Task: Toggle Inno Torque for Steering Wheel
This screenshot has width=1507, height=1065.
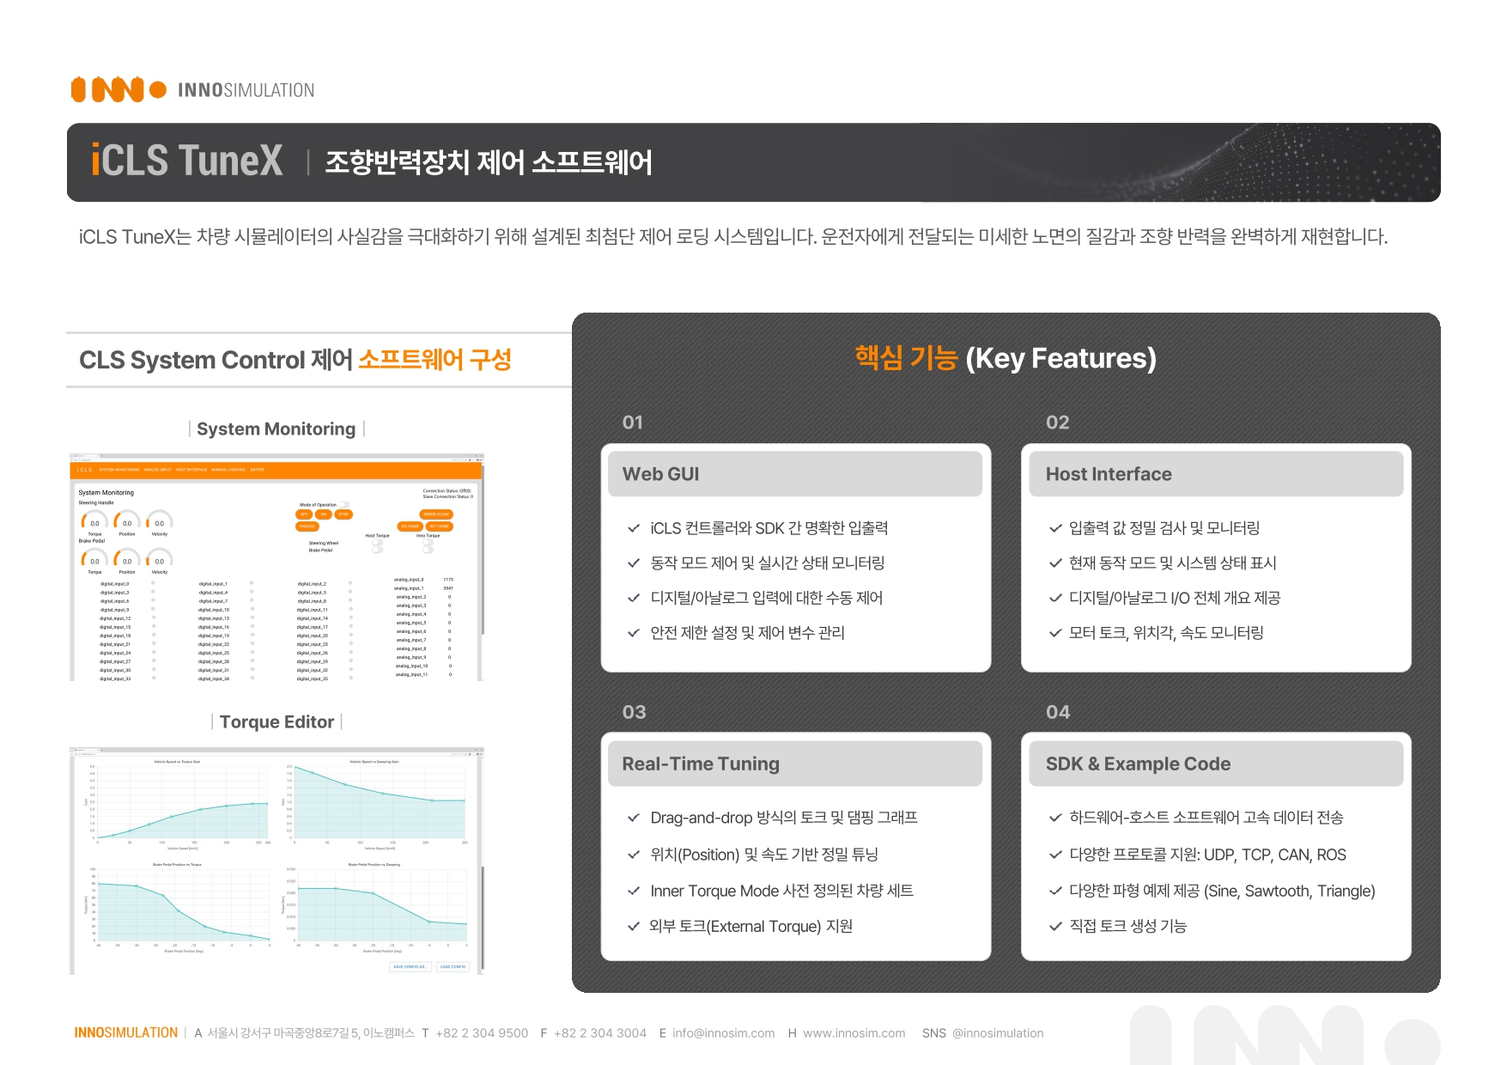Action: (428, 543)
